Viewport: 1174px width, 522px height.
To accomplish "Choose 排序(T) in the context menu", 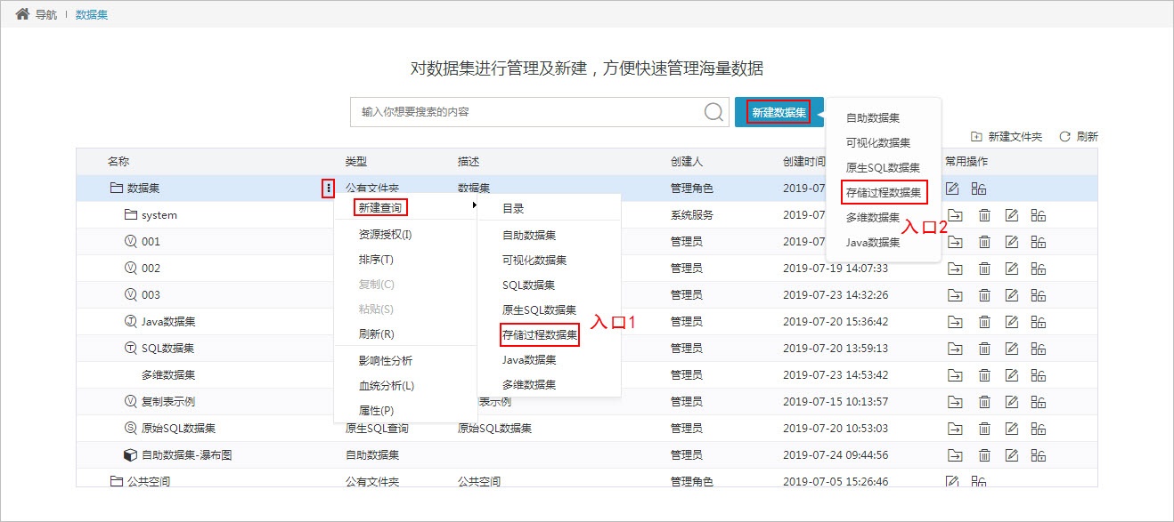I will [376, 260].
